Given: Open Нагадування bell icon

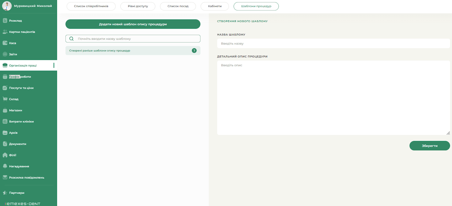Looking at the screenshot, I should click(x=5, y=166).
